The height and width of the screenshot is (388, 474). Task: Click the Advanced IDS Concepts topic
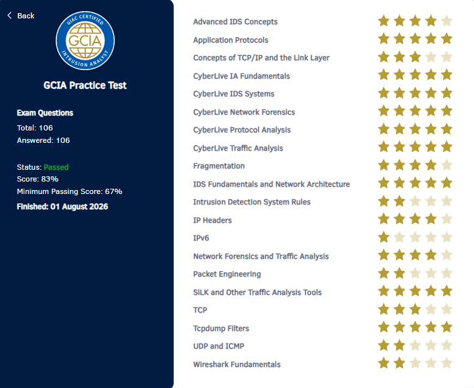(235, 22)
